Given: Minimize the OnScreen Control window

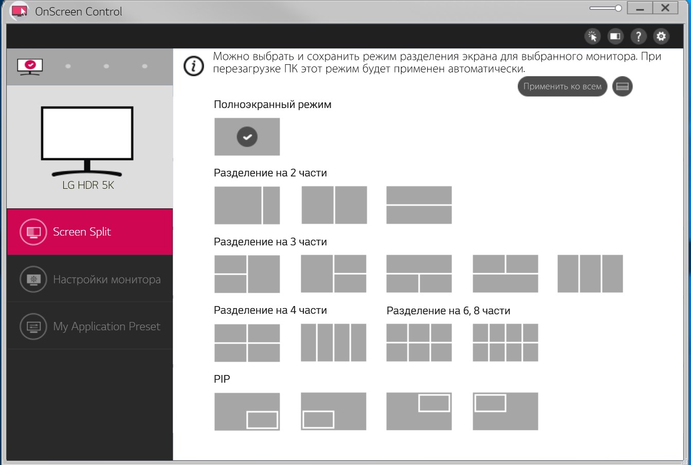Looking at the screenshot, I should pyautogui.click(x=640, y=8).
